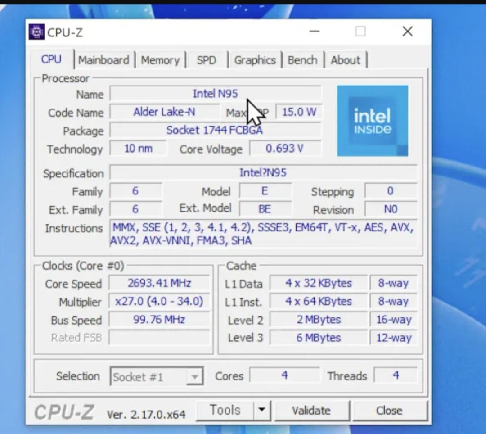The image size is (486, 434).
Task: Click the Clocks (Core #0) group label
Action: [83, 266]
